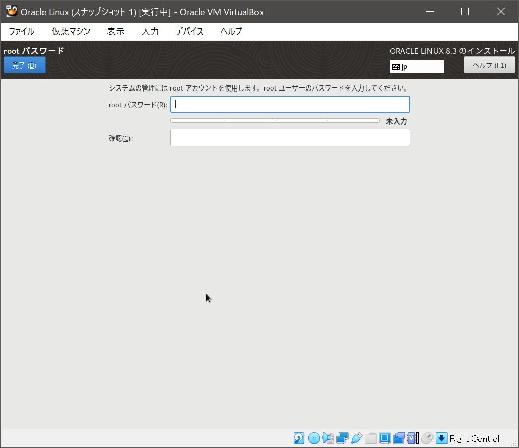Screen dimensions: 519x448
Task: Click the root パスワード page title
Action: (x=34, y=51)
